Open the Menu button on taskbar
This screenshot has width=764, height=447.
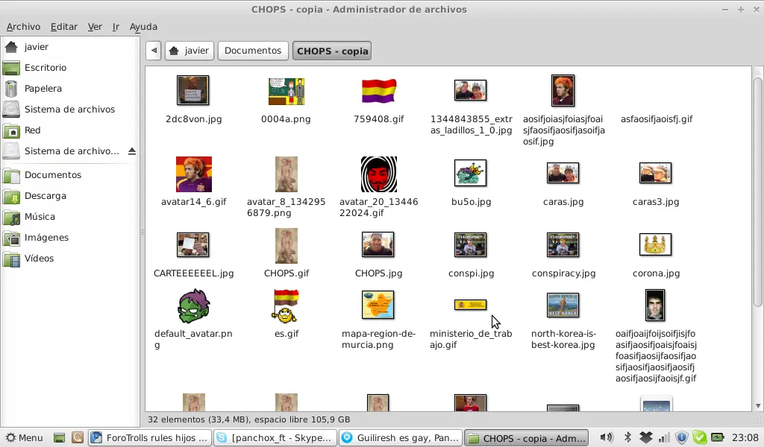pos(25,438)
